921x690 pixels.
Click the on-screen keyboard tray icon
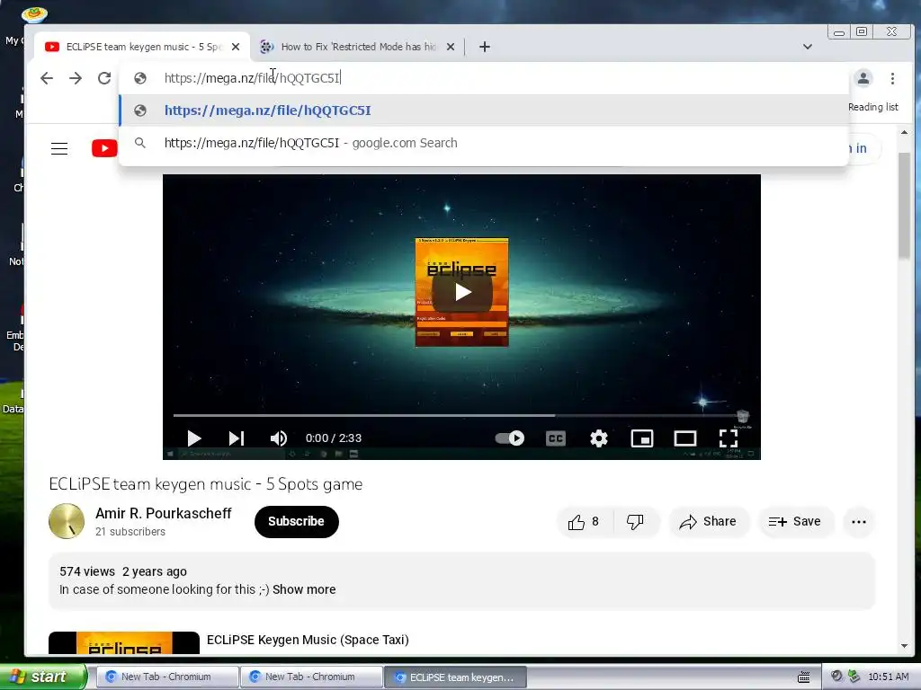coord(803,677)
